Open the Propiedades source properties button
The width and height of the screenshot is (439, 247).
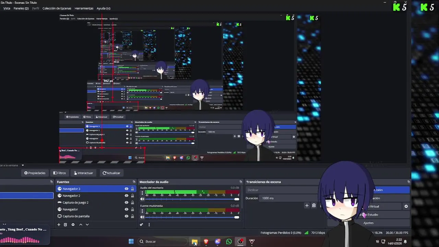pyautogui.click(x=35, y=173)
